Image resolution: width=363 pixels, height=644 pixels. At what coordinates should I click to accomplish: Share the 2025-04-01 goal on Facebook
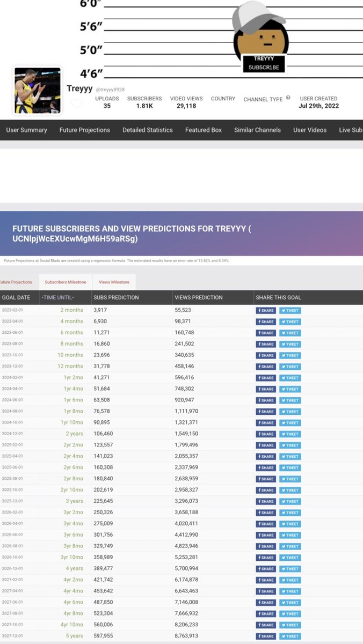266,457
